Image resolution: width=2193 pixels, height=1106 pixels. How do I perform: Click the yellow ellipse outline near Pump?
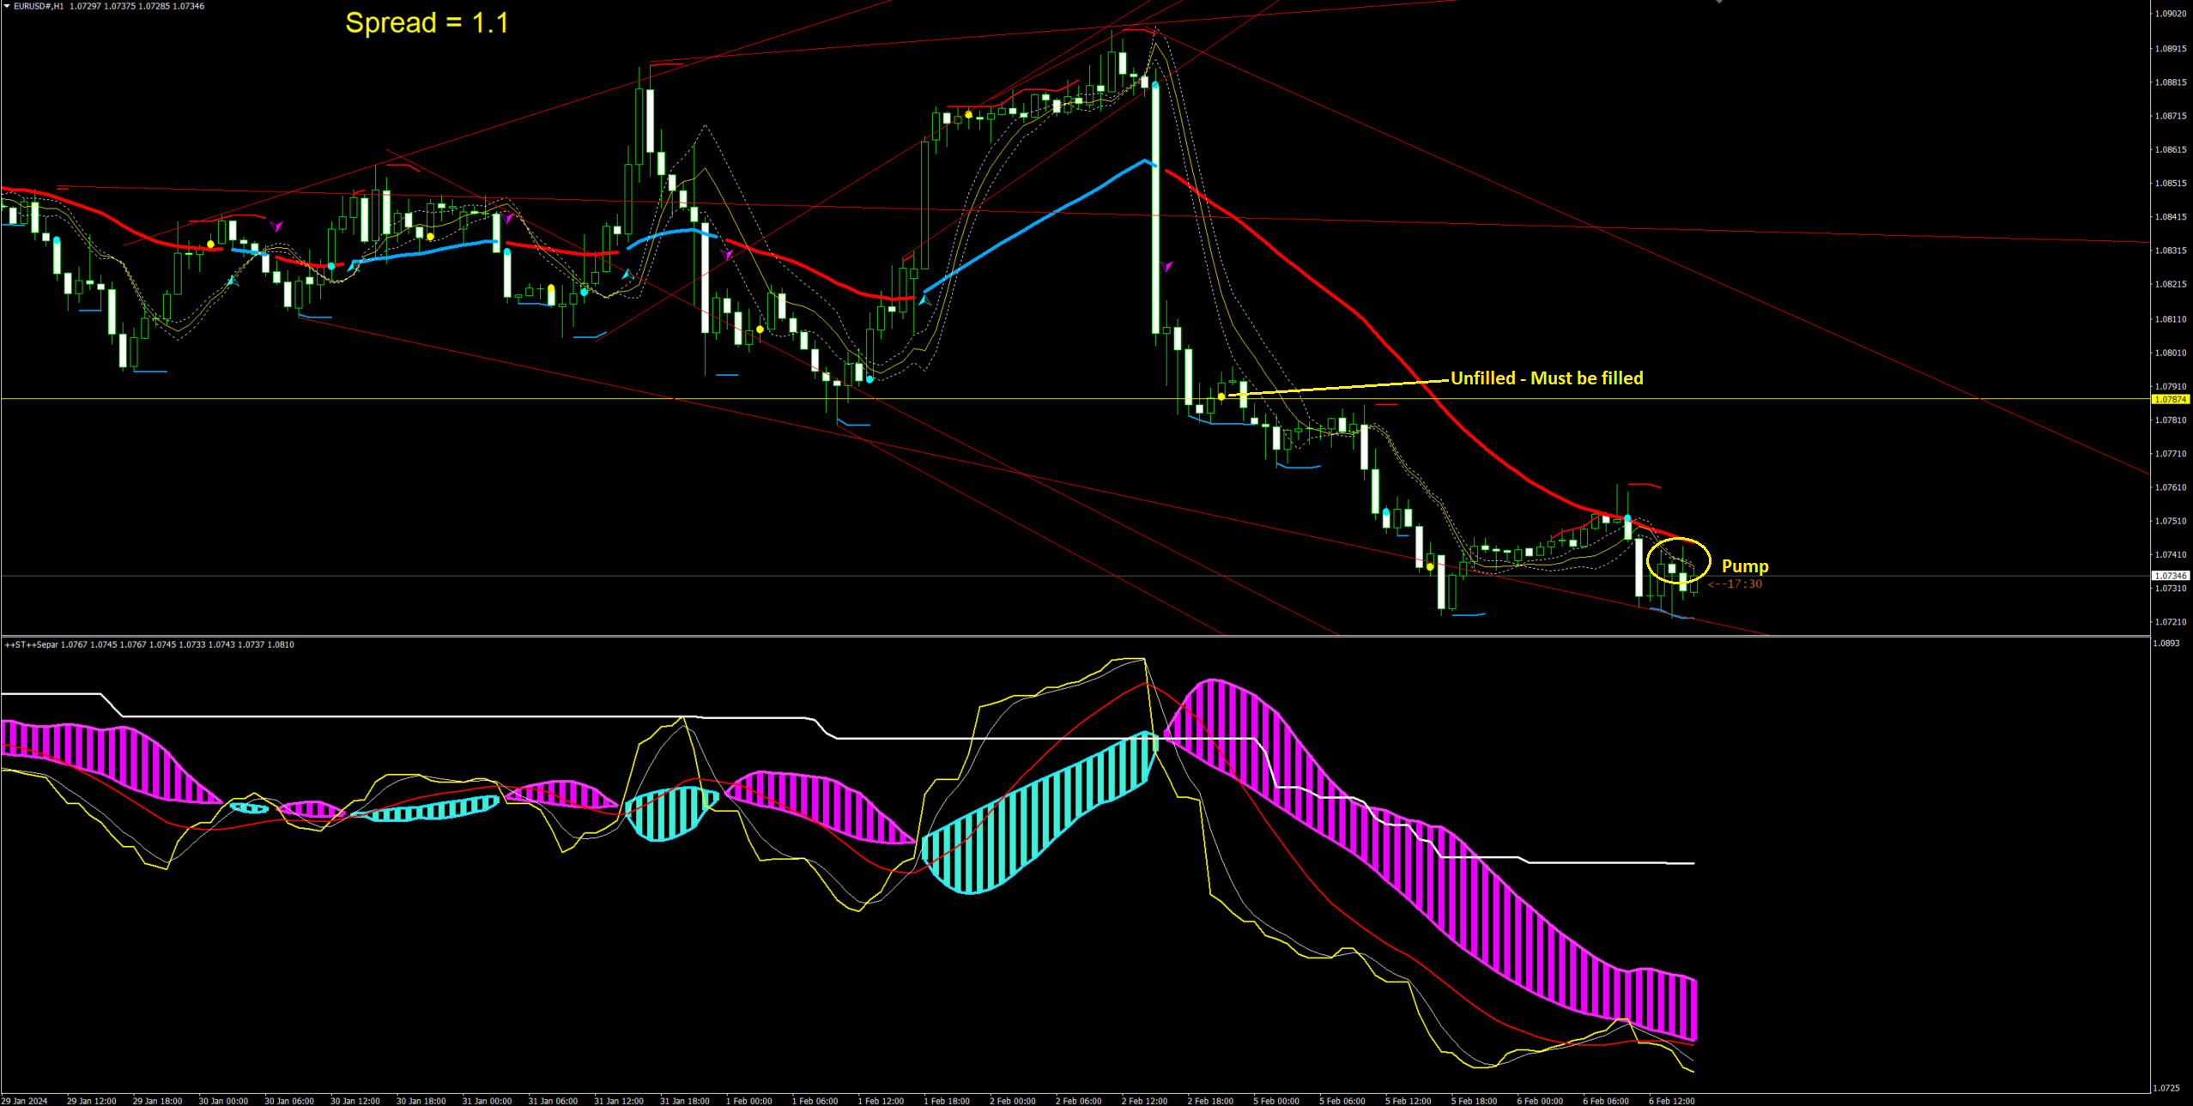[x=1710, y=559]
